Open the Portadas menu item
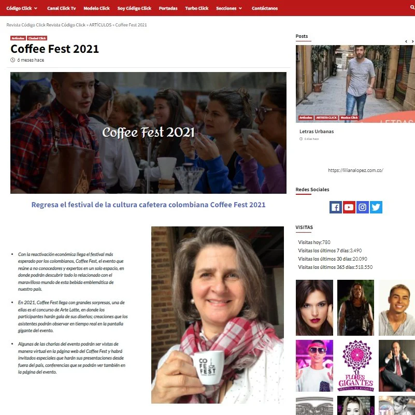Viewport: 415px width, 415px height. point(168,8)
